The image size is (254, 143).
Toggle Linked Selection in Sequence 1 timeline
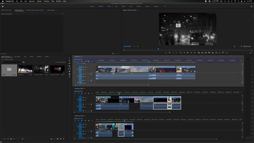click(x=82, y=62)
